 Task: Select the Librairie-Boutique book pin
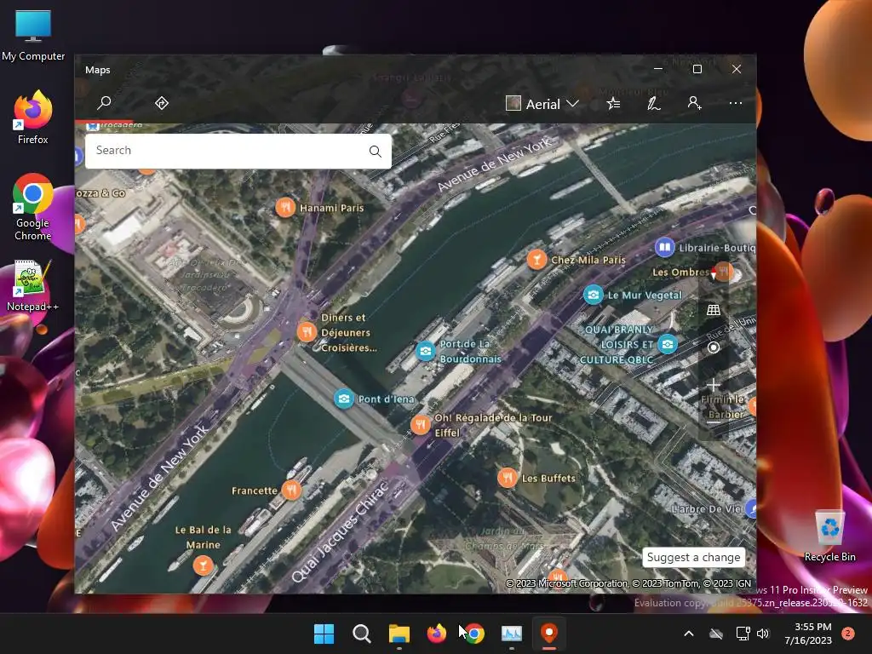(x=664, y=248)
